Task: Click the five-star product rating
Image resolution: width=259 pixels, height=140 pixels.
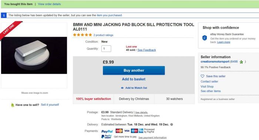Action: (83, 35)
